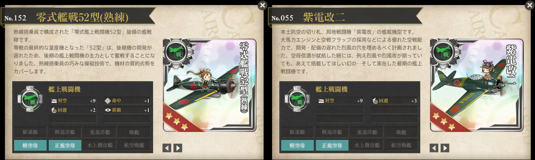Click 航空戦艦 ship type in right panel
This screenshot has width=535, height=160.
[x=401, y=145]
